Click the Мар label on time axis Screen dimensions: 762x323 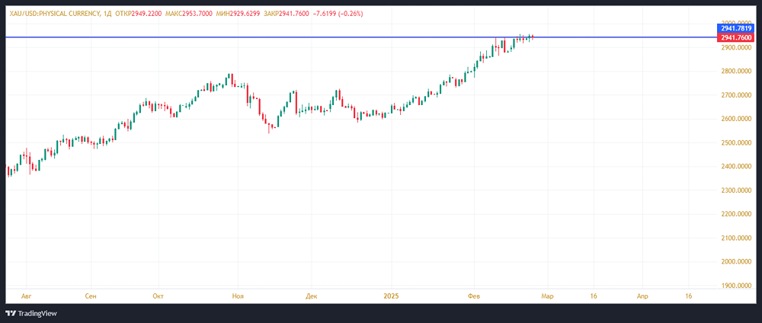(x=546, y=295)
